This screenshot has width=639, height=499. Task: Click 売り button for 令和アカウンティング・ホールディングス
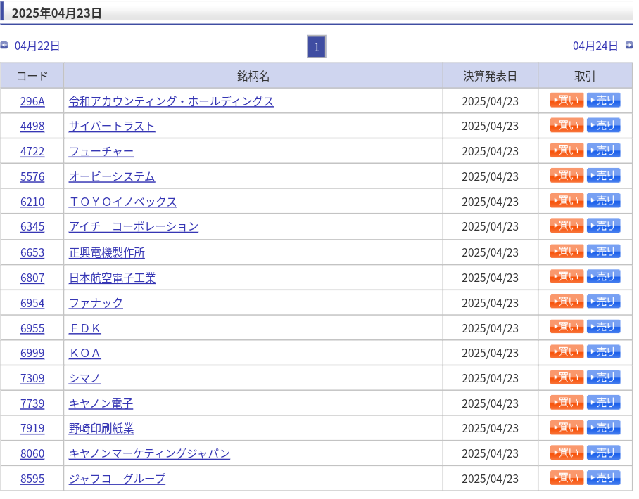coord(603,100)
